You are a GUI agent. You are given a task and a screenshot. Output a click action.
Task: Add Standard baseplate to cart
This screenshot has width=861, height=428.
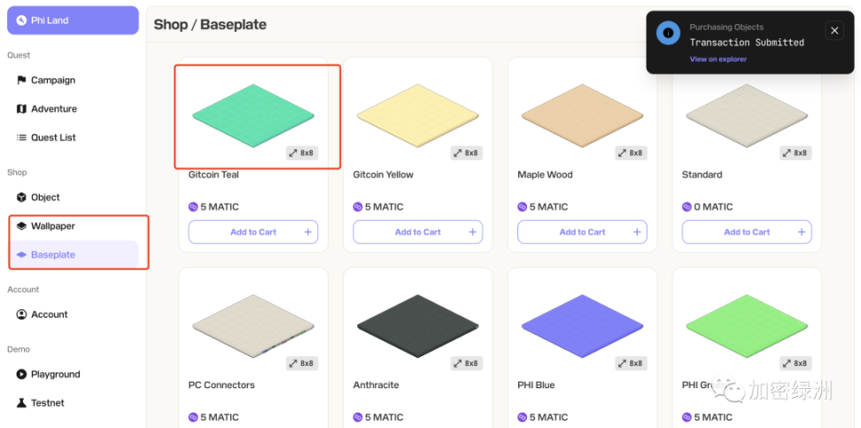(x=747, y=232)
